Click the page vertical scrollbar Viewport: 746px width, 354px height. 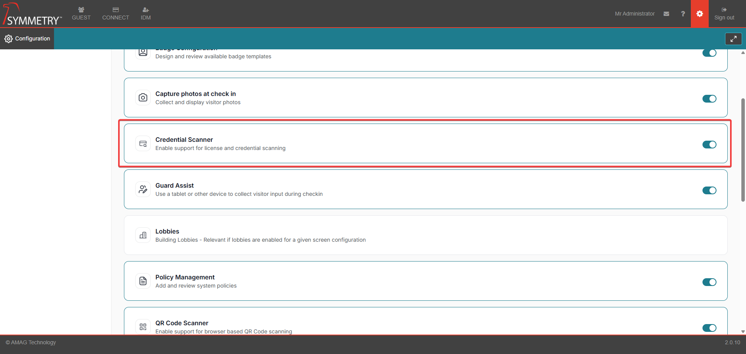[743, 150]
